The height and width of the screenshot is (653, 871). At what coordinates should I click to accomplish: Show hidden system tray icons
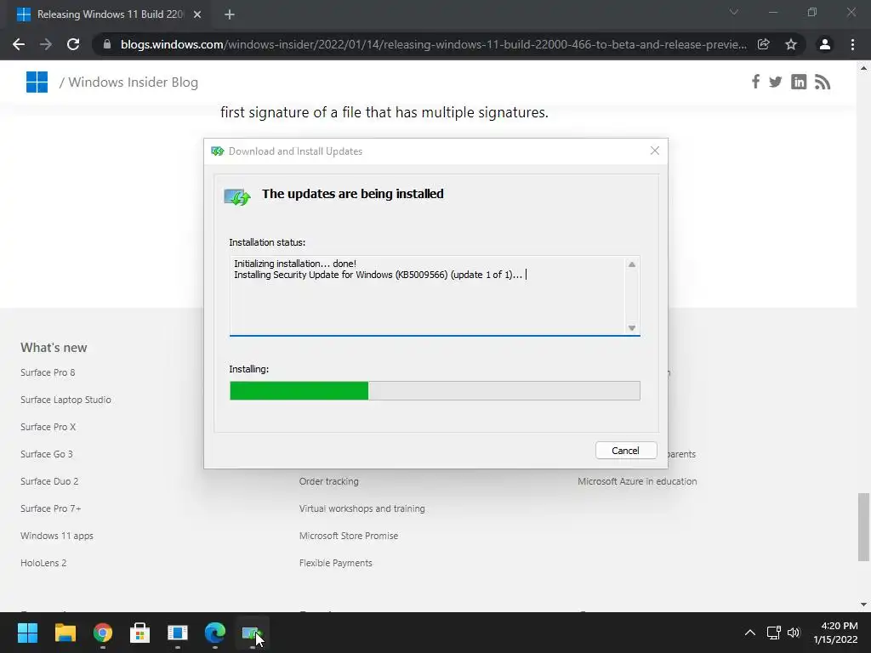pos(750,633)
